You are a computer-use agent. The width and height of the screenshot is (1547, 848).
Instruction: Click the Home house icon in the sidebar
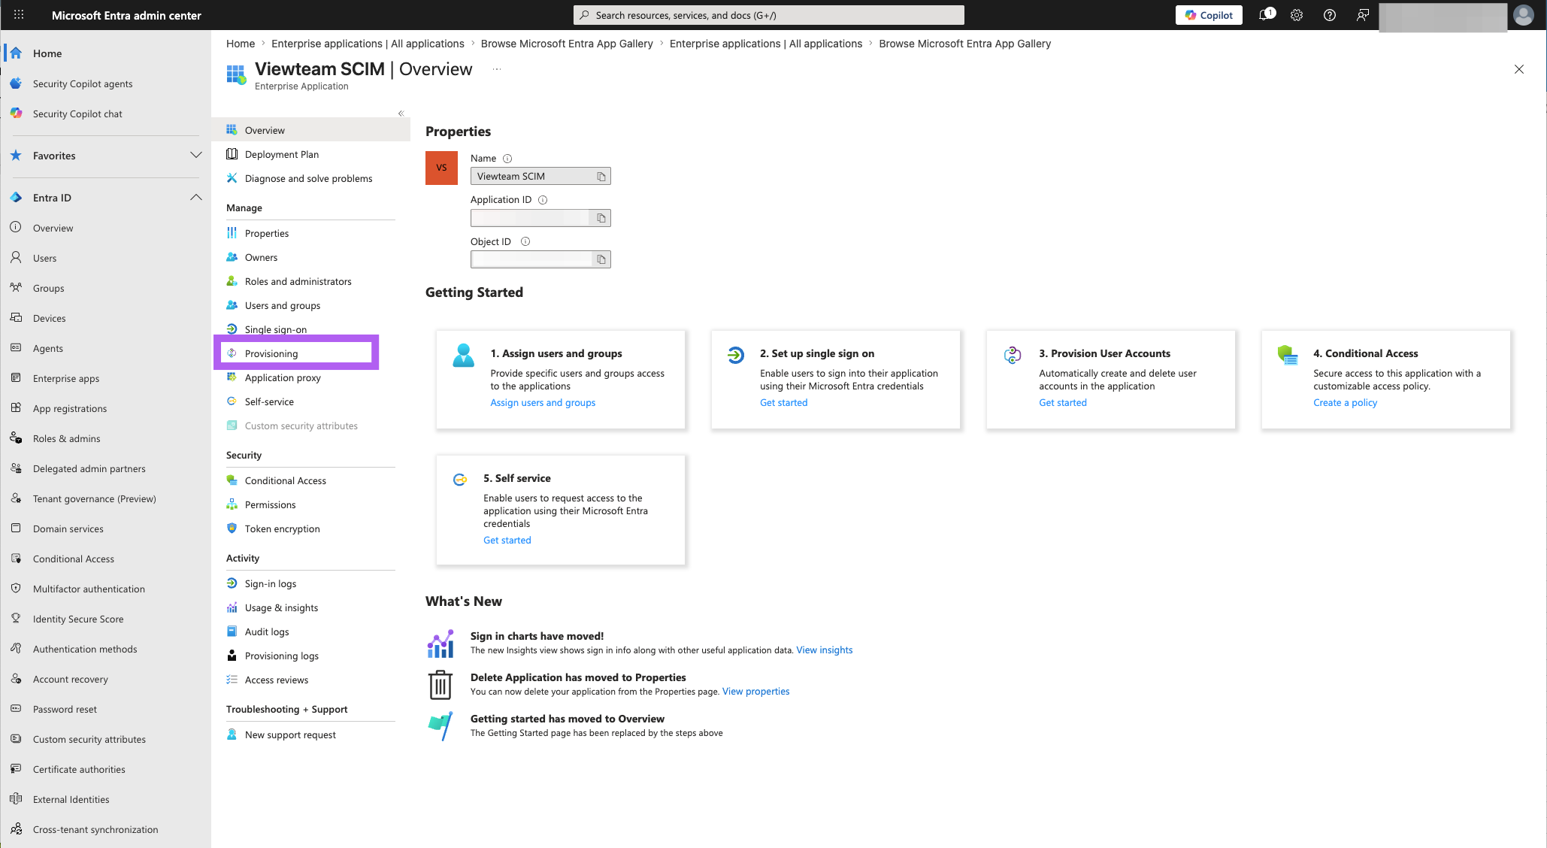pyautogui.click(x=16, y=53)
